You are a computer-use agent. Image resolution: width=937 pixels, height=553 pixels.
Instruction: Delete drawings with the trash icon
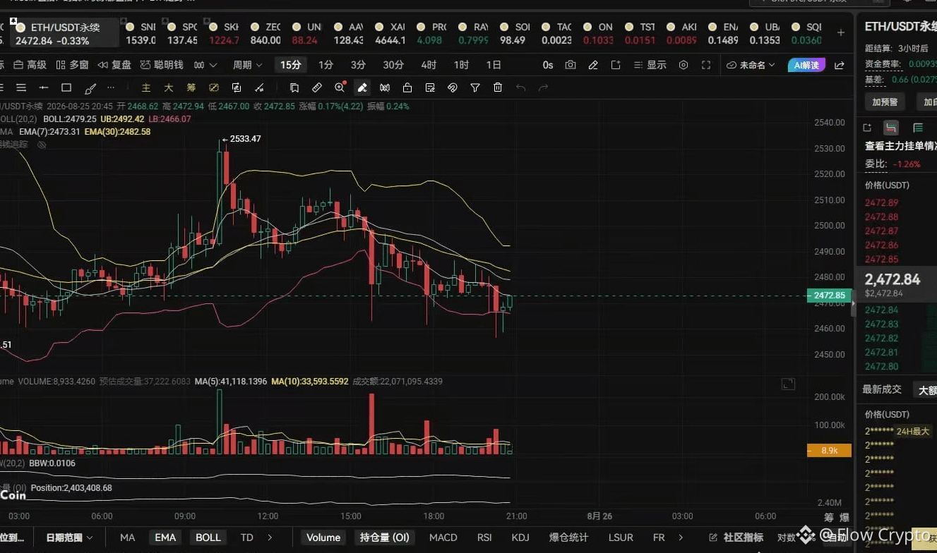pos(498,88)
